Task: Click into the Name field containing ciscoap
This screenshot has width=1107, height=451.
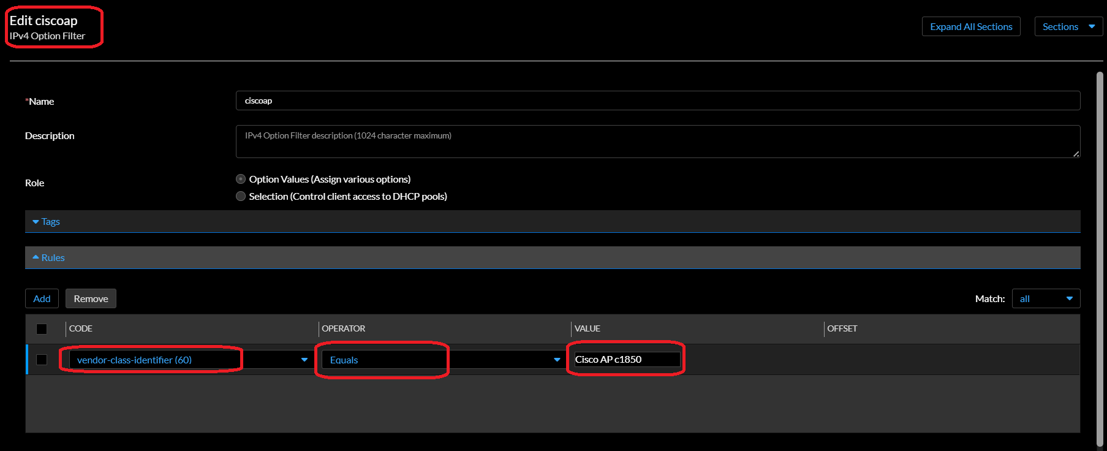Action: coord(657,100)
